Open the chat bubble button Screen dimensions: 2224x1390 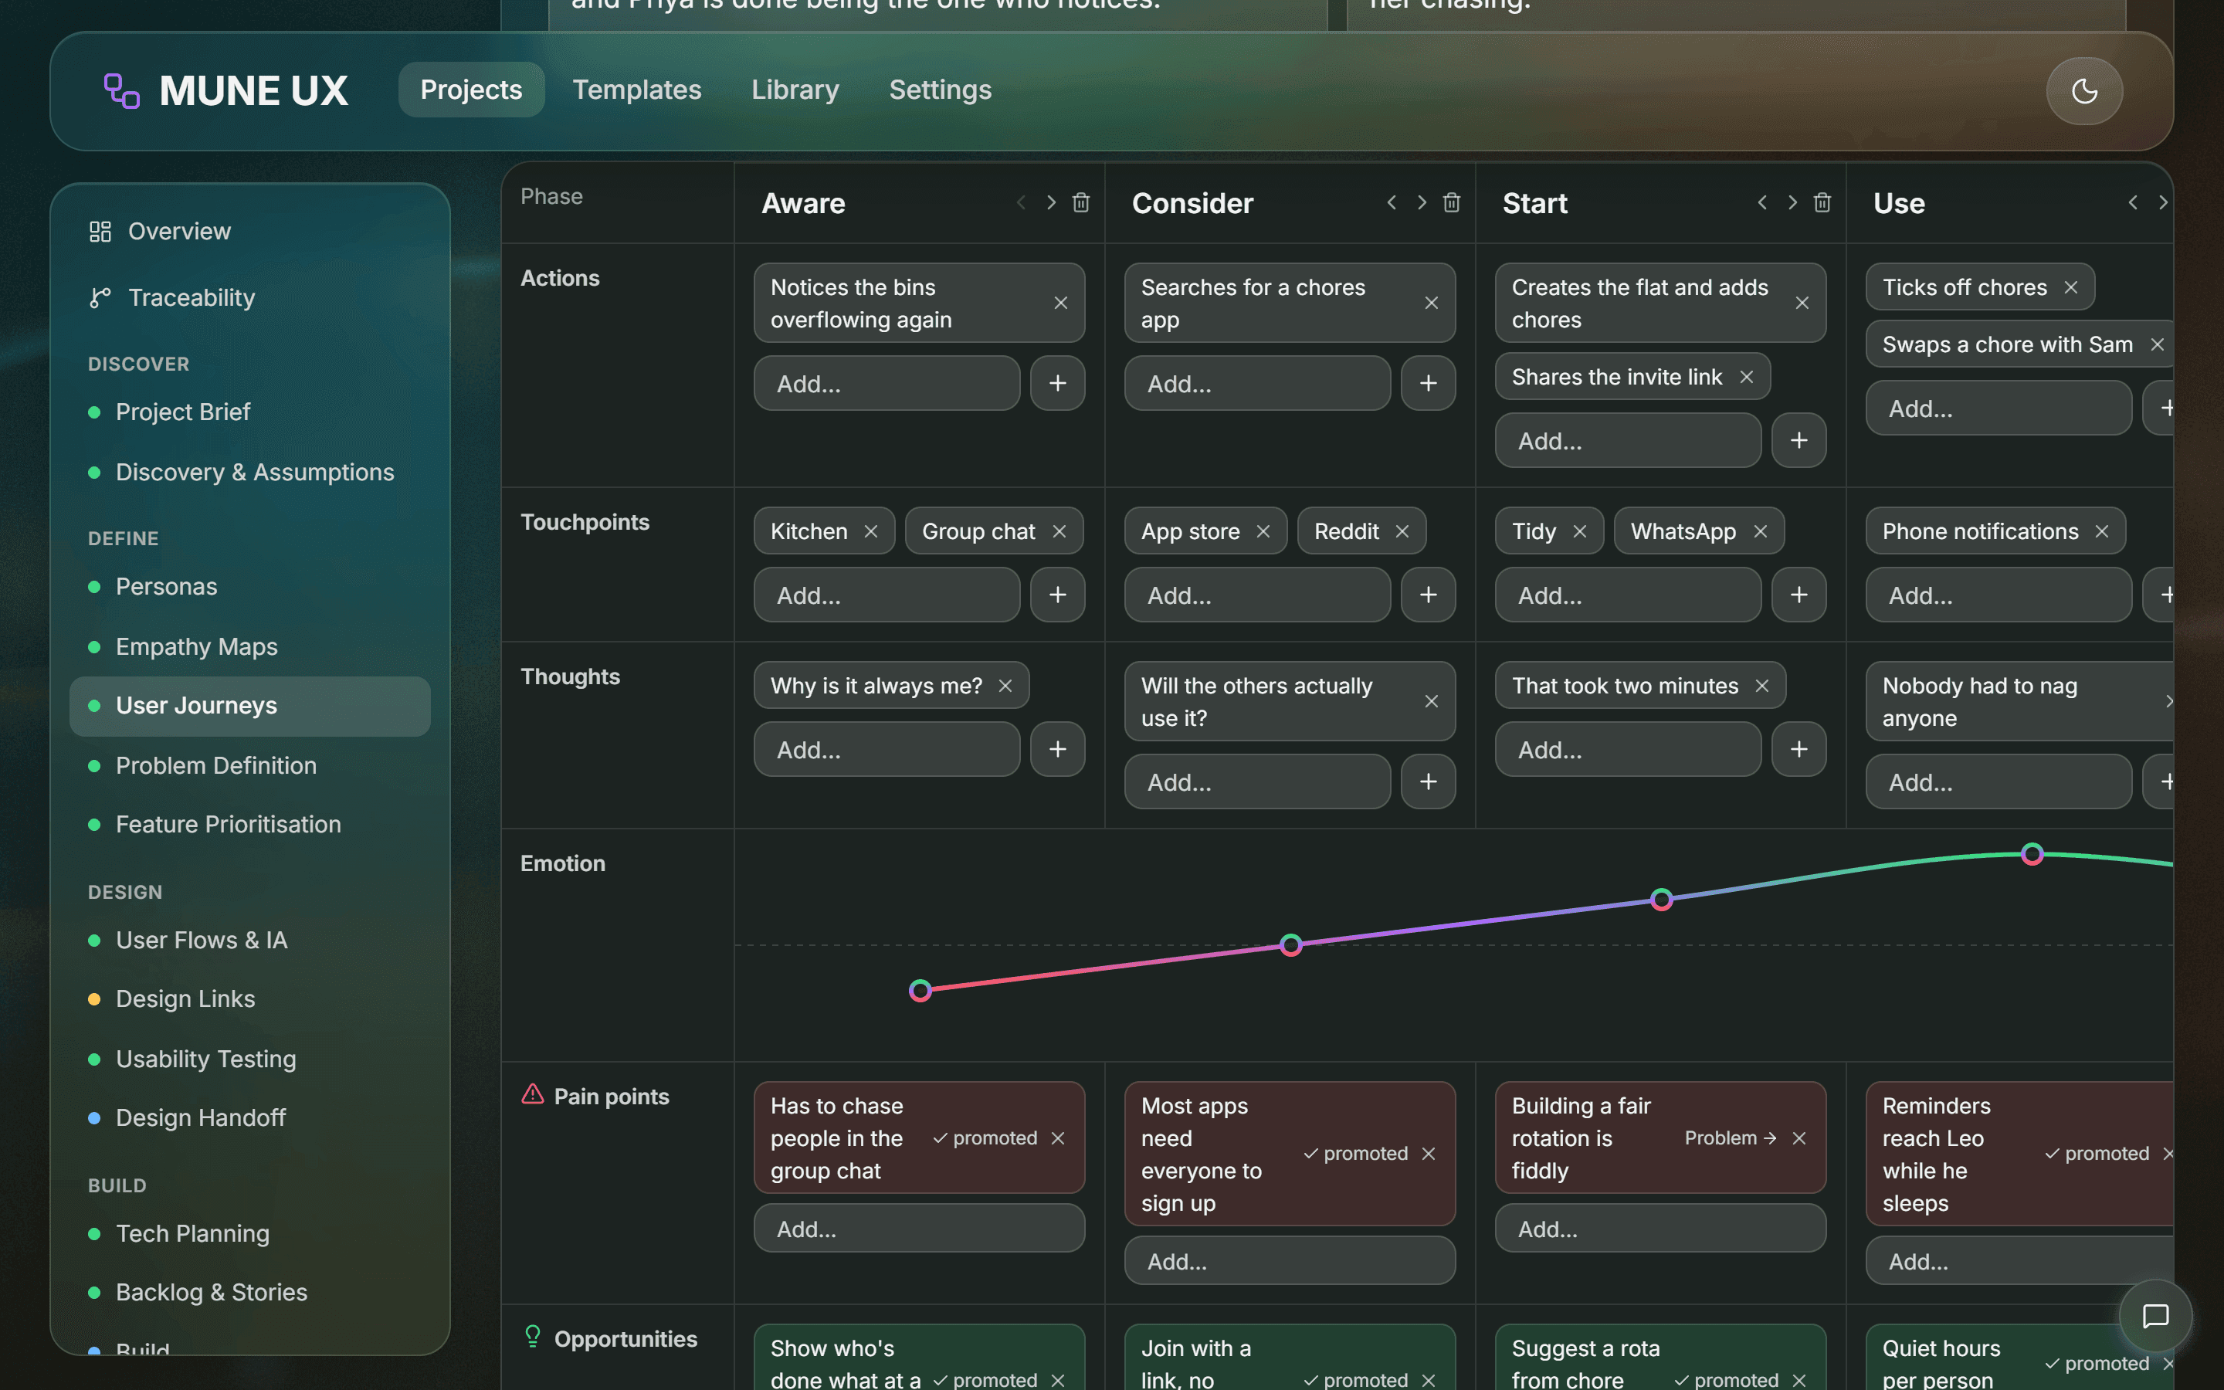point(2155,1316)
